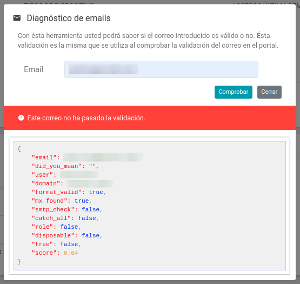Click the Email field label
This screenshot has height=284, width=300.
pyautogui.click(x=34, y=69)
